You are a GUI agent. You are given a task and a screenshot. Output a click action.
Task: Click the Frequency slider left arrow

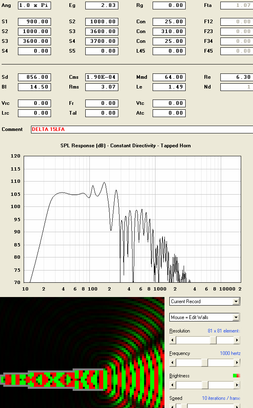172,362
